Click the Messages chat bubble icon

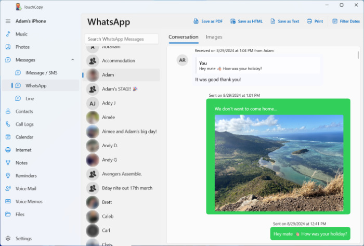point(8,60)
